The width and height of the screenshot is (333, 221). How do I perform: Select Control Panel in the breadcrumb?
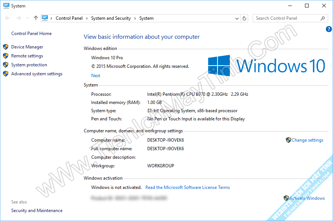[69, 18]
